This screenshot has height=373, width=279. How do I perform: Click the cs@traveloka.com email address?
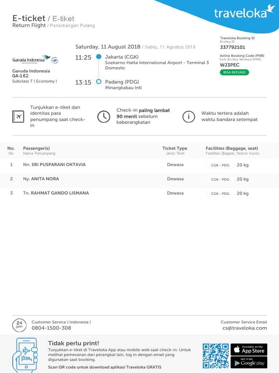pos(244,328)
